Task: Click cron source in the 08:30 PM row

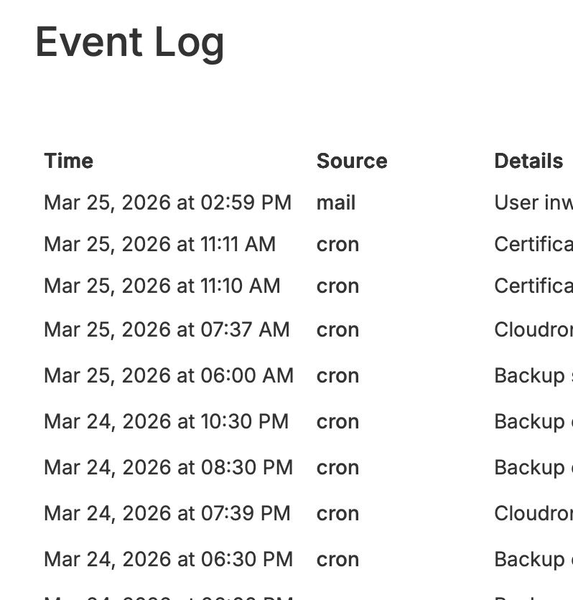Action: pyautogui.click(x=337, y=468)
